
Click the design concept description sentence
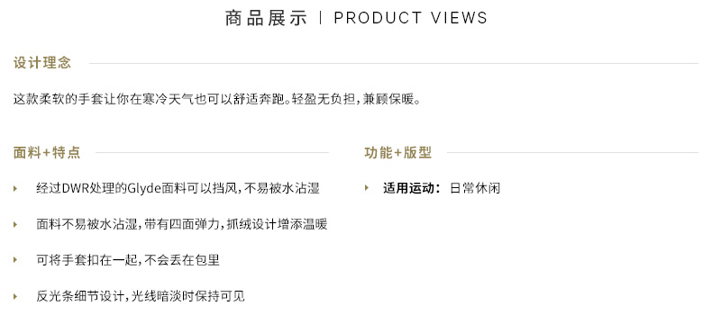tap(217, 99)
